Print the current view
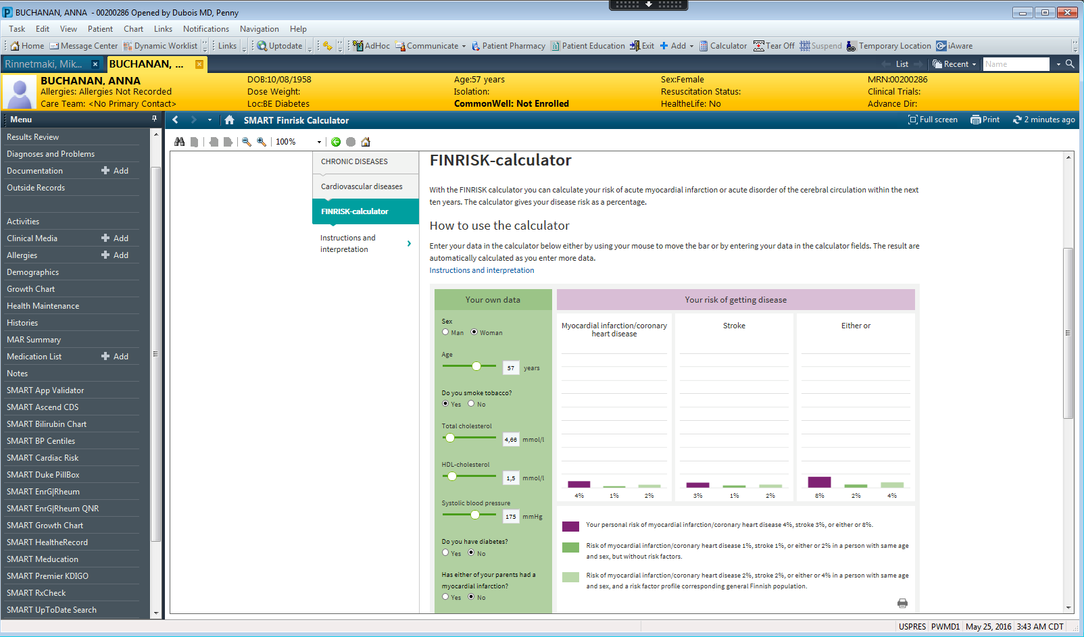Screen dimensions: 1084x637 point(985,120)
